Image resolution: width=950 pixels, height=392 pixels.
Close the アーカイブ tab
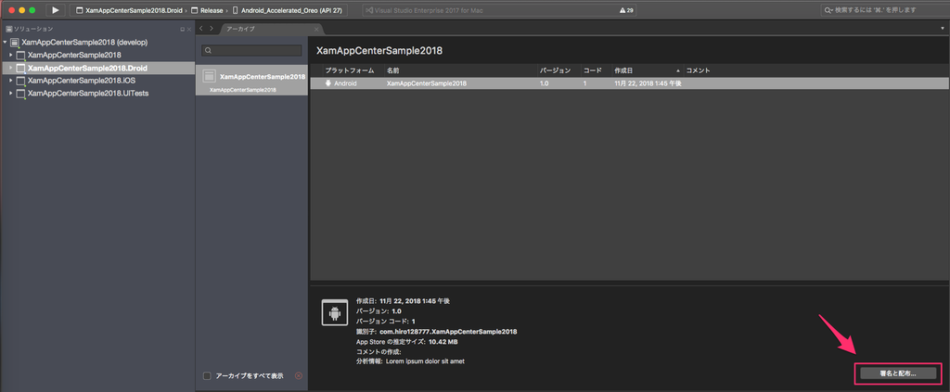click(316, 29)
